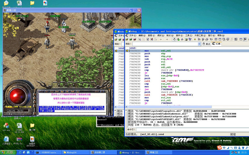Click the 人员定位 desktop icon
249x155 pixels.
click(6, 140)
